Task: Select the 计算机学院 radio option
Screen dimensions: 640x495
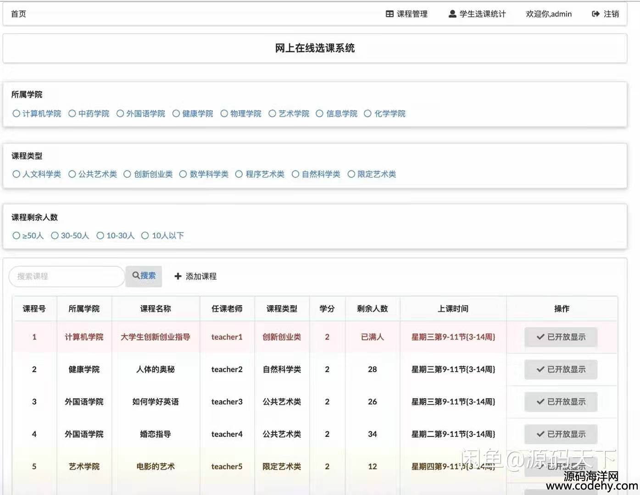Action: 17,114
